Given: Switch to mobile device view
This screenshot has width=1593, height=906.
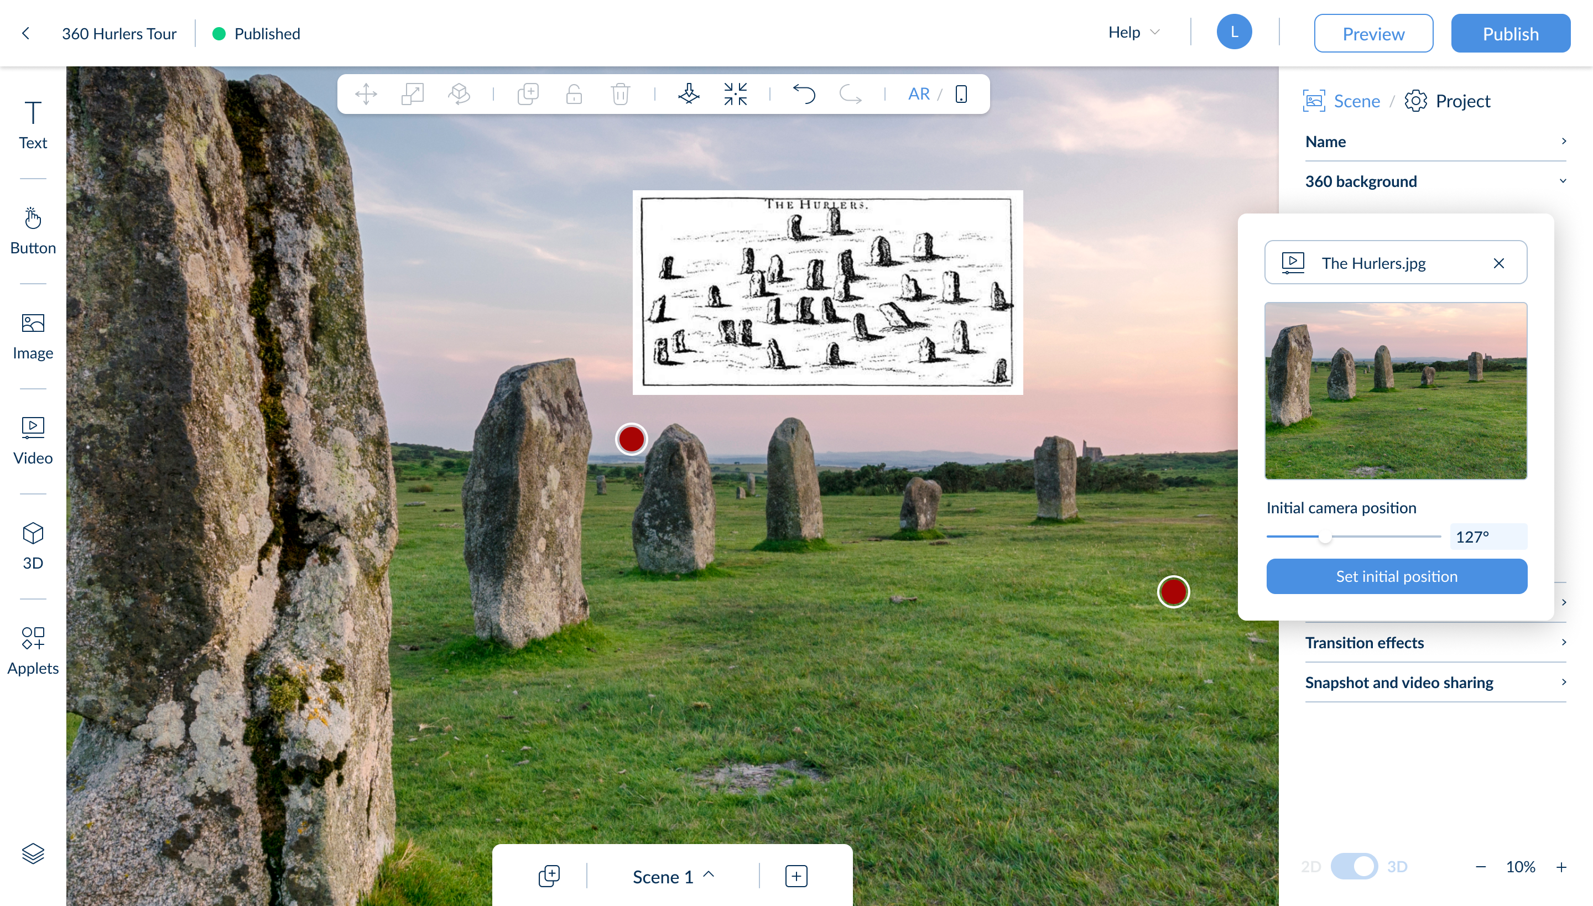Looking at the screenshot, I should [x=961, y=94].
